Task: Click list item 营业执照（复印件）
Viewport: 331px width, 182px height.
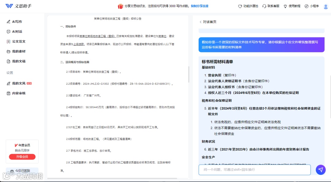Action: click(222, 75)
